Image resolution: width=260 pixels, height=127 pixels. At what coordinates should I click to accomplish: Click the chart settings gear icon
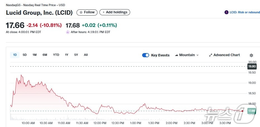(251, 55)
